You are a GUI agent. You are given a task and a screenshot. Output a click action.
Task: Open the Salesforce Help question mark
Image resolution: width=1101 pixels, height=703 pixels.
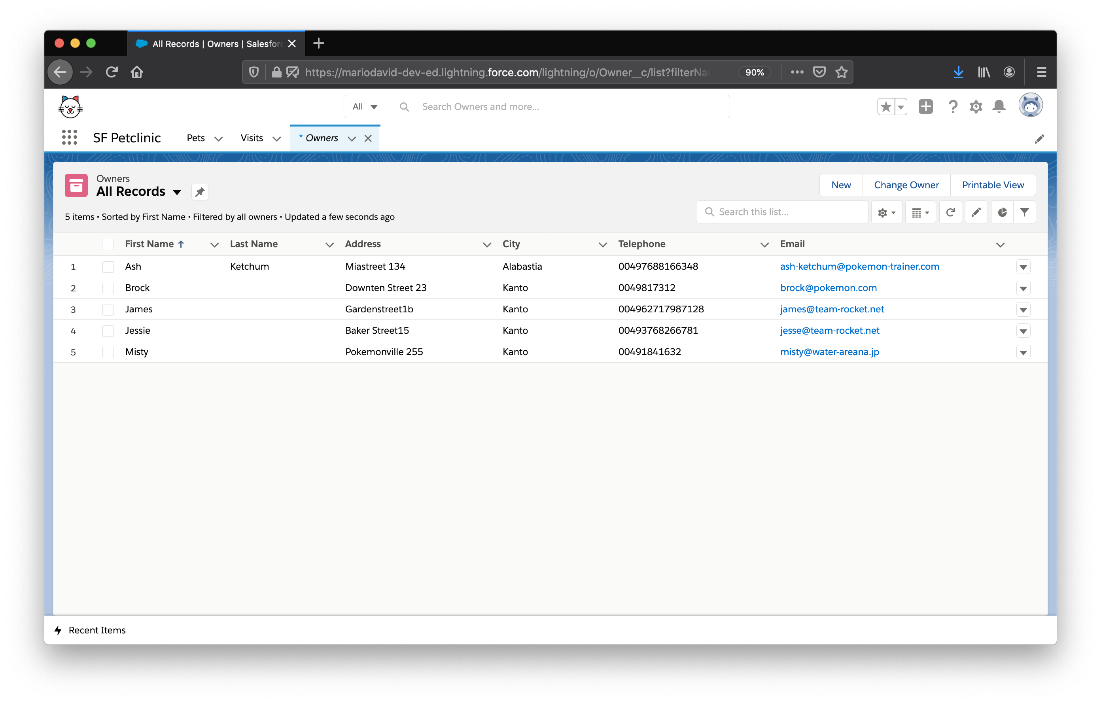coord(952,106)
